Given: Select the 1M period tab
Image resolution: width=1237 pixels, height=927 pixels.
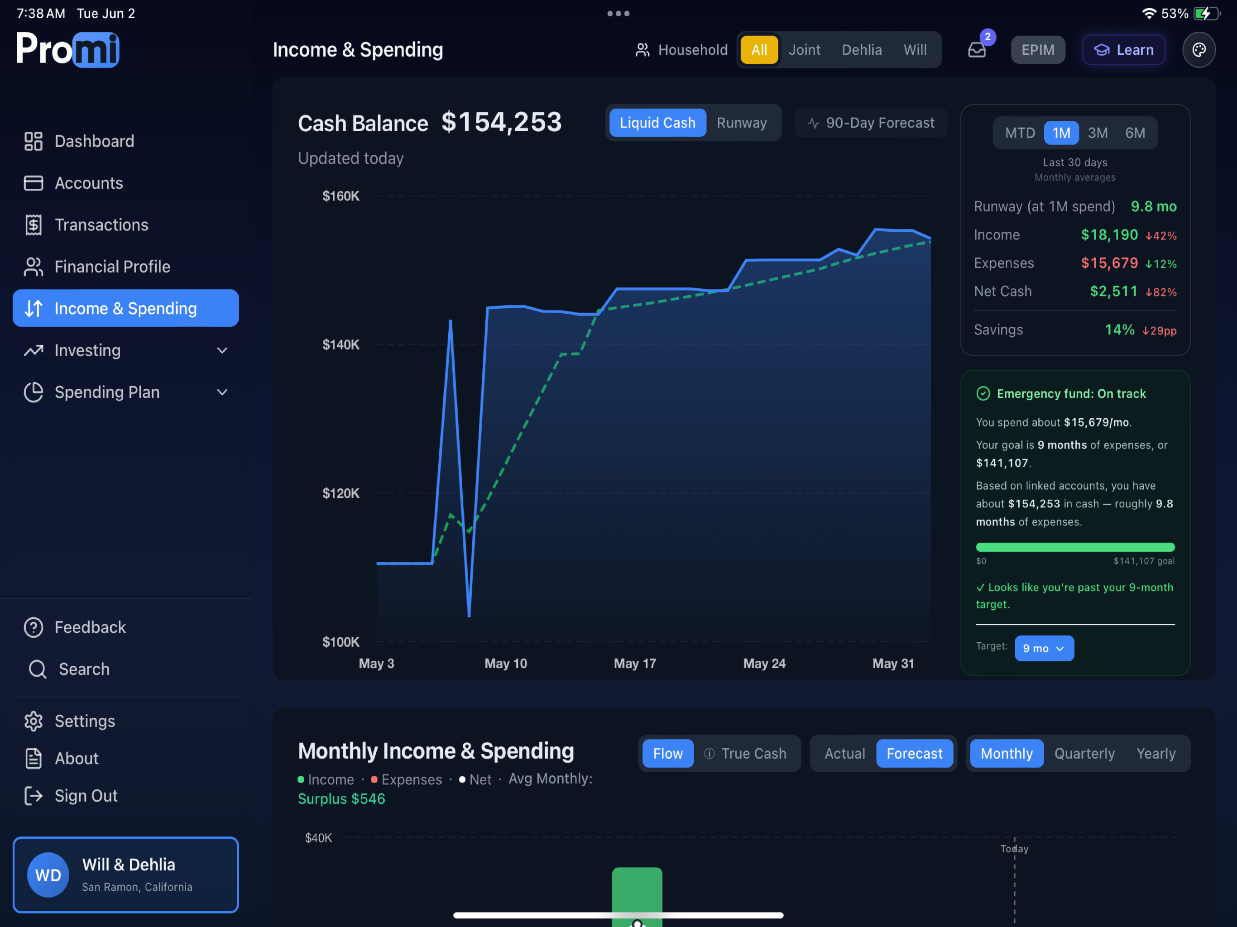Looking at the screenshot, I should (x=1061, y=133).
